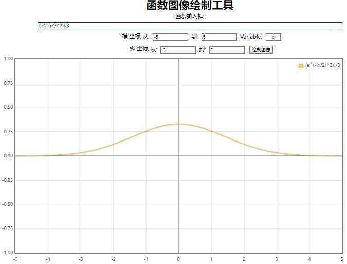Viewport: 347px width, 264px height.
Task: Click the y-axis tick label 0.75
Action: click(8, 83)
